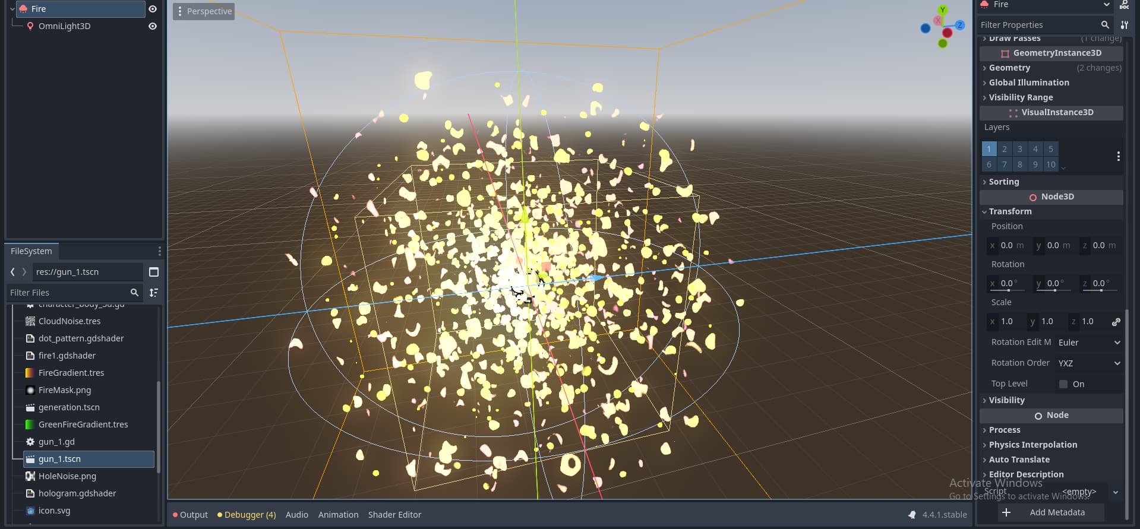Open the Output bottom panel
Image resolution: width=1140 pixels, height=529 pixels.
[x=190, y=515]
